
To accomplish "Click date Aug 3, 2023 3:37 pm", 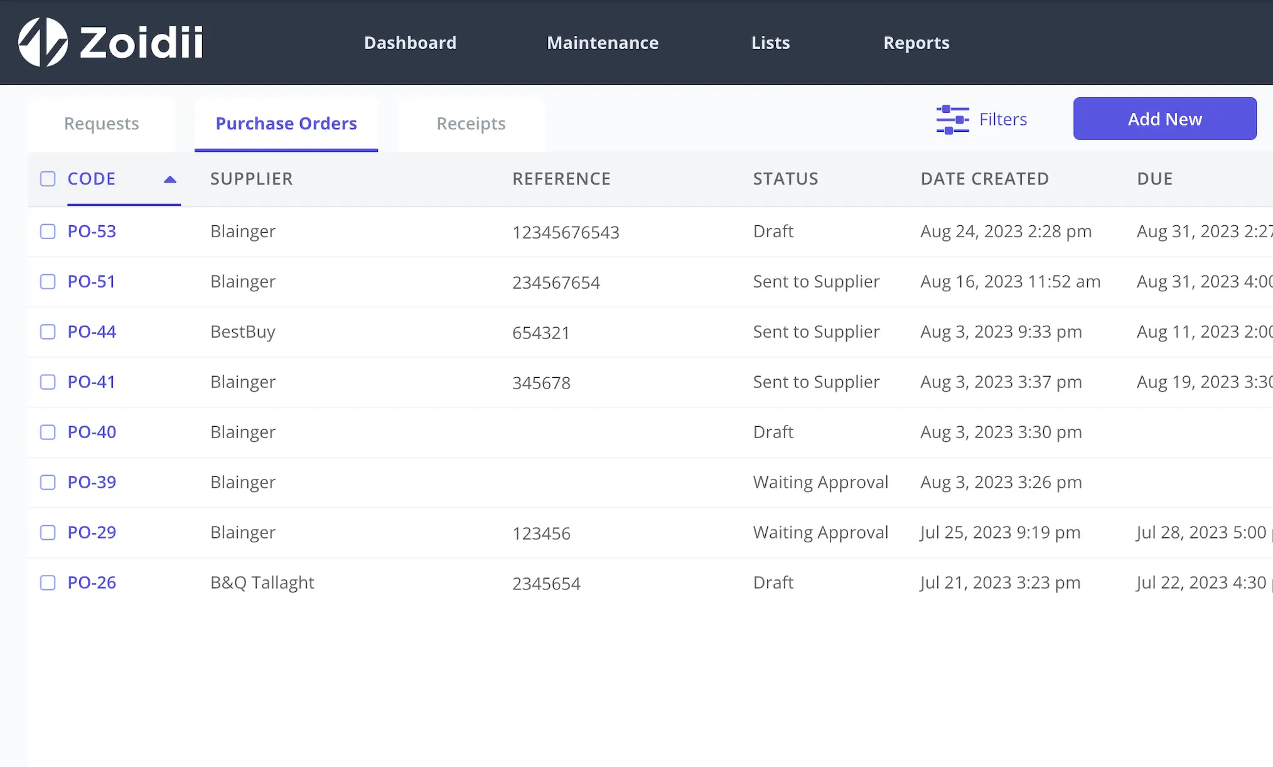I will (1001, 382).
